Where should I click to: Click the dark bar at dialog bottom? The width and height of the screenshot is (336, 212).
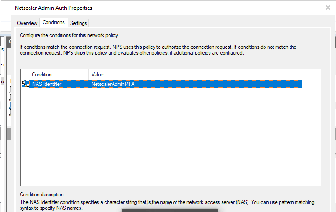pos(170,210)
